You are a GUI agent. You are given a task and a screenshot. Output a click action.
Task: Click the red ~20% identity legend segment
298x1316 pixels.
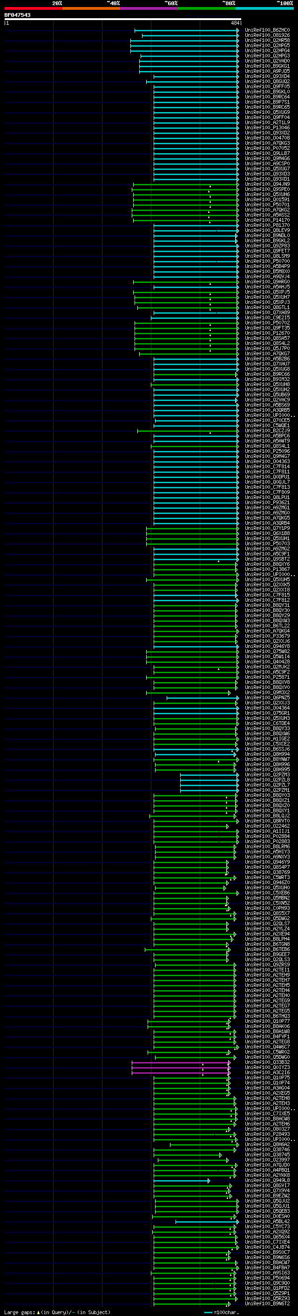pos(33,8)
